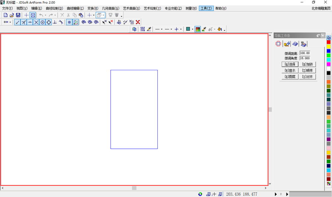This screenshot has width=332, height=197.
Task: Select the paint bucket fill tool
Action: pos(219,29)
